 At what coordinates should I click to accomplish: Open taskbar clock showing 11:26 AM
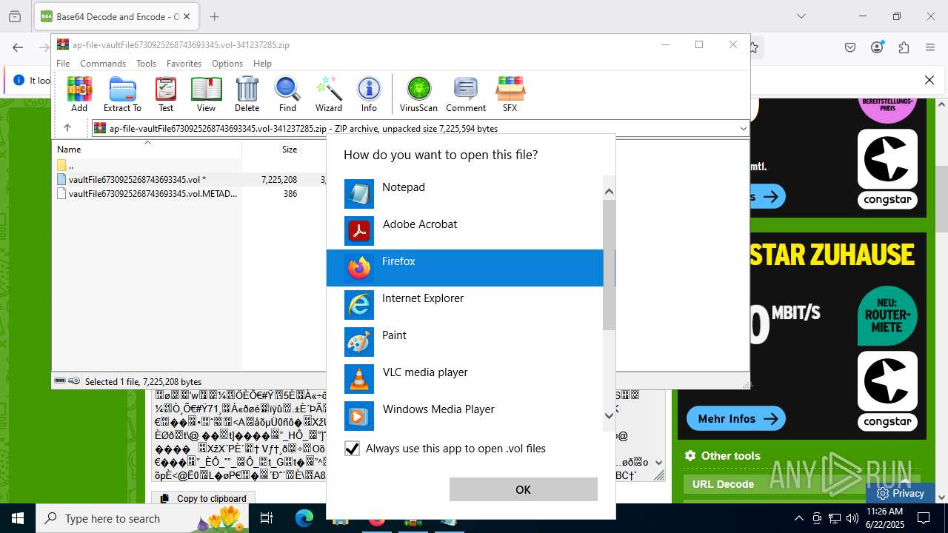click(884, 518)
